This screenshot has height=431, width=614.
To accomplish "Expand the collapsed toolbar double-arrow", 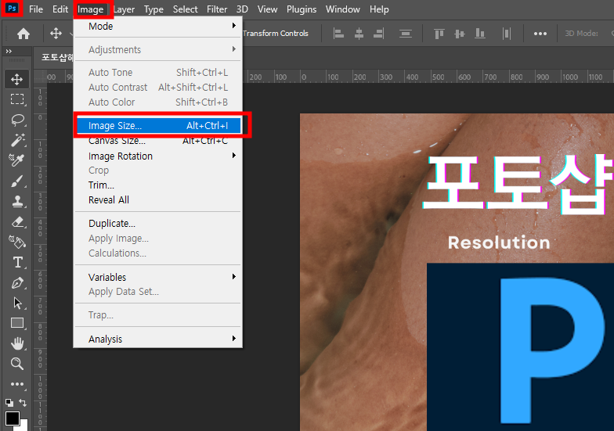I will point(9,52).
